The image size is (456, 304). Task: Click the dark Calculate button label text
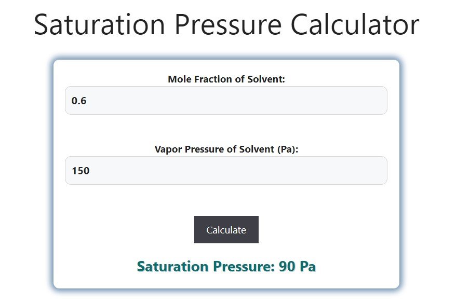click(x=226, y=229)
